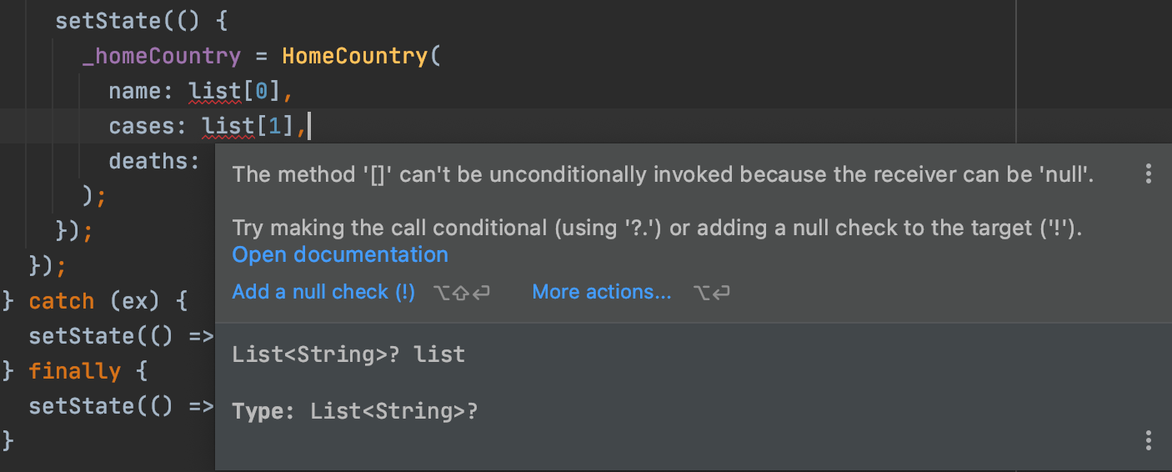The width and height of the screenshot is (1172, 472).
Task: Click the 'name:' parameter label
Action: pyautogui.click(x=140, y=91)
